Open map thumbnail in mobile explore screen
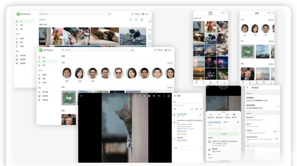The height and width of the screenshot is (166, 297). 247,52
